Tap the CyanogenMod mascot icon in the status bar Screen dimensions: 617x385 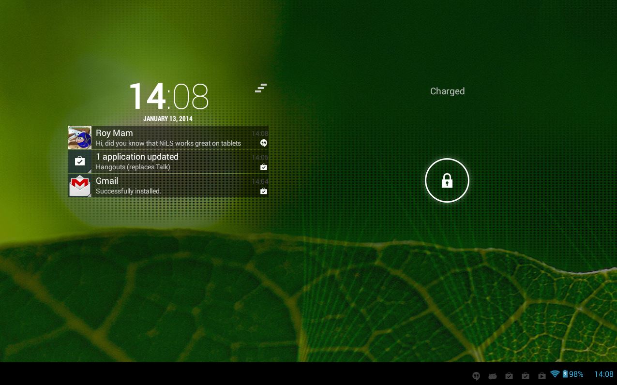pos(493,376)
